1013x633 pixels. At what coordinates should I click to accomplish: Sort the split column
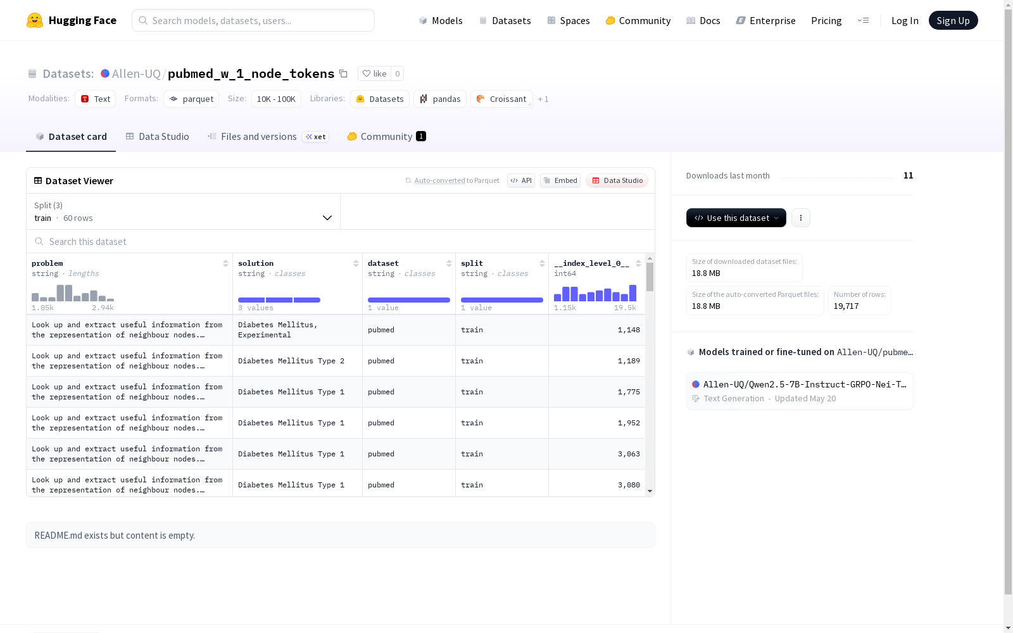pyautogui.click(x=542, y=263)
